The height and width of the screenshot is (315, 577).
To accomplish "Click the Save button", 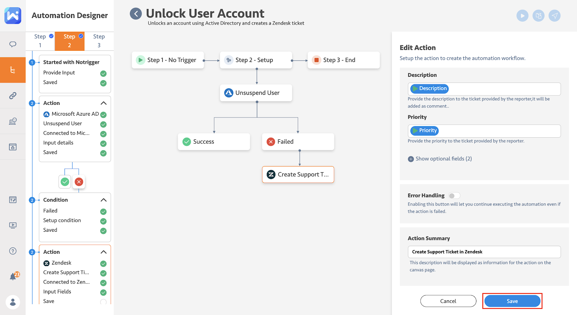I will (512, 301).
